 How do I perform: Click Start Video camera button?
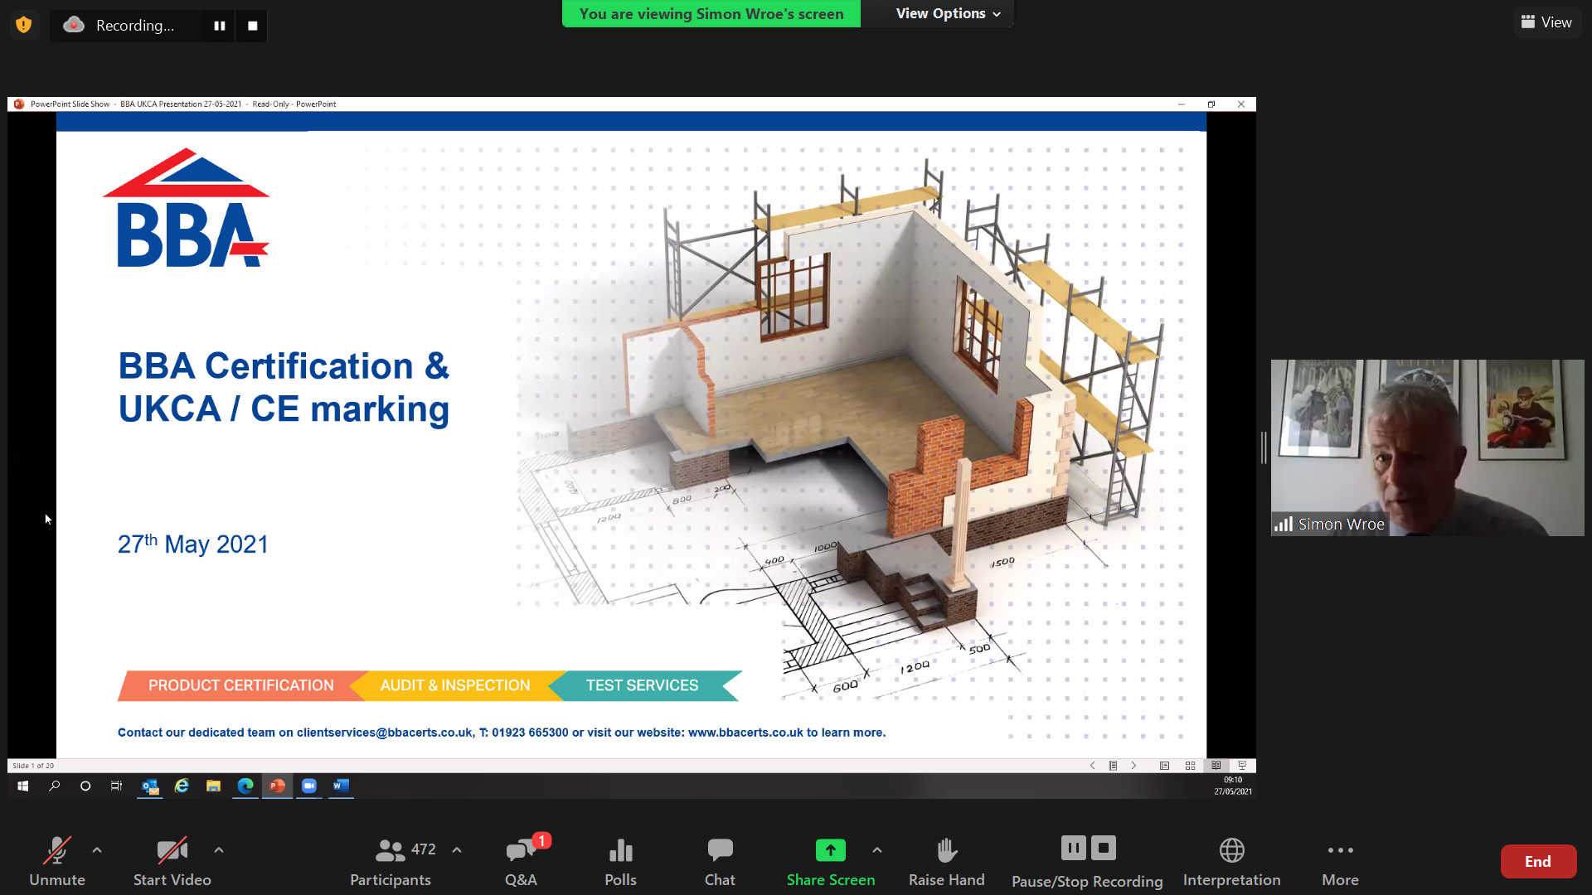(x=172, y=862)
